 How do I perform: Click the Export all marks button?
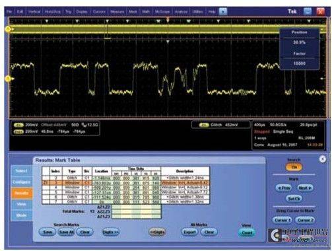[x=189, y=232]
